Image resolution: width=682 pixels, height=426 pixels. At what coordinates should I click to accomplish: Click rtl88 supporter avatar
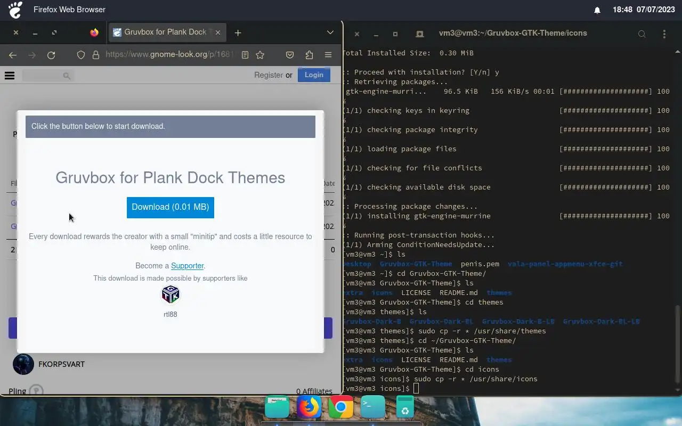click(x=170, y=294)
